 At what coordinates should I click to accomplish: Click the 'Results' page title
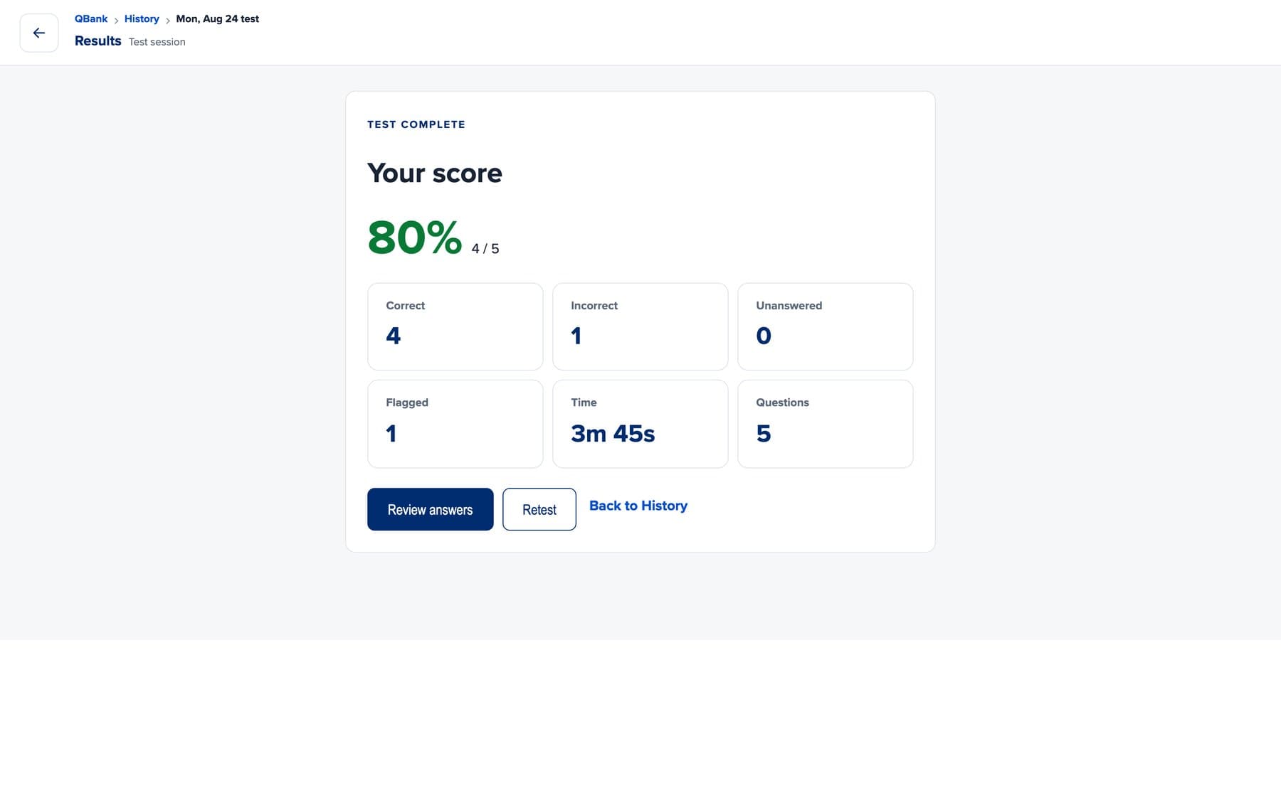(x=98, y=41)
